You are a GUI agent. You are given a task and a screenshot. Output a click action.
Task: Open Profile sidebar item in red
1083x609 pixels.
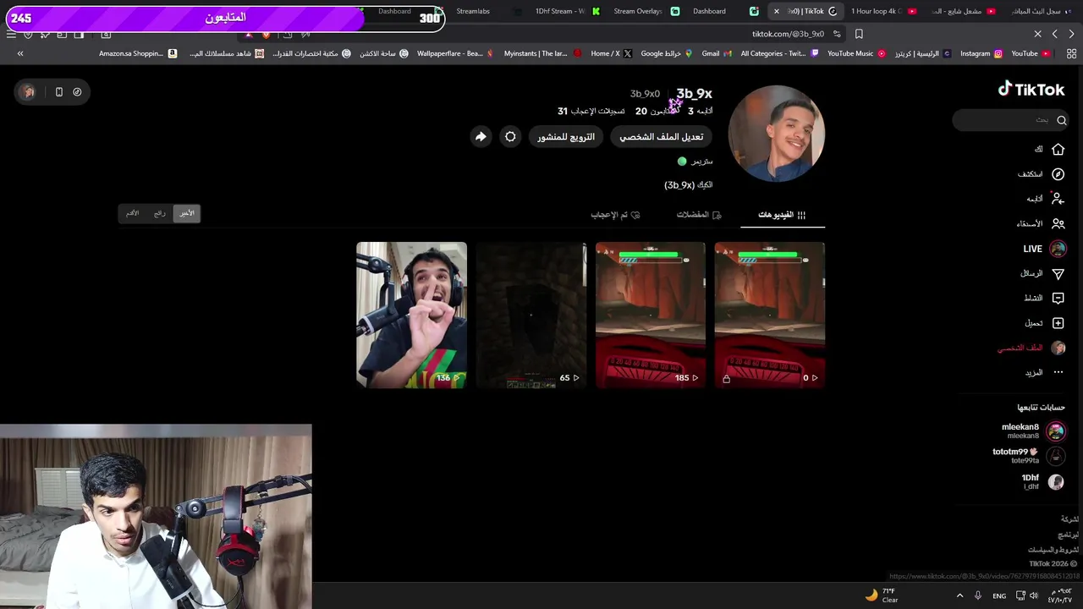click(1031, 348)
